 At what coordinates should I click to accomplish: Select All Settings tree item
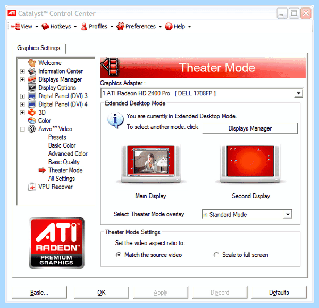click(62, 179)
